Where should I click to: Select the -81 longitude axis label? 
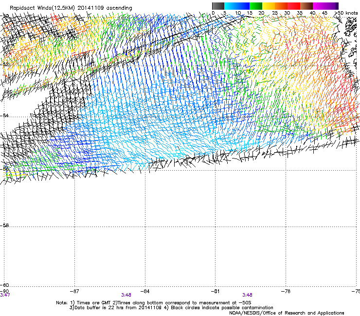pyautogui.click(x=216, y=291)
